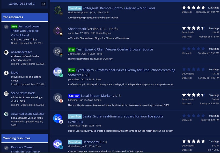Open xurei author profile
The width and height of the screenshot is (220, 153).
[71, 33]
